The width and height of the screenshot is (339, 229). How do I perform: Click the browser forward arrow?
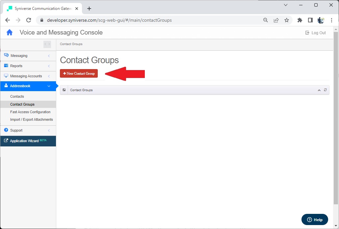coord(18,20)
